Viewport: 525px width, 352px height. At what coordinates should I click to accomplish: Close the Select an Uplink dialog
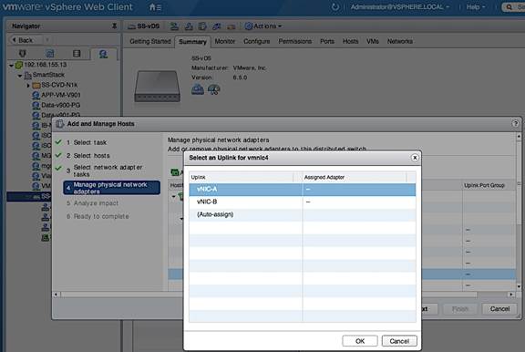415,158
